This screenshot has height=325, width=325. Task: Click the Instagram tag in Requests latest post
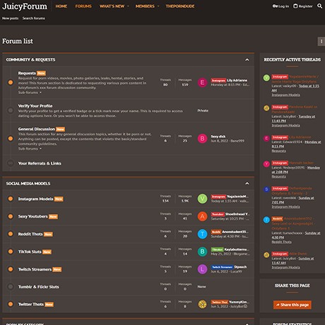click(x=218, y=81)
